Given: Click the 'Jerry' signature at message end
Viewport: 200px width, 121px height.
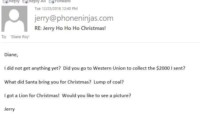Looking at the screenshot, I should (x=10, y=109).
